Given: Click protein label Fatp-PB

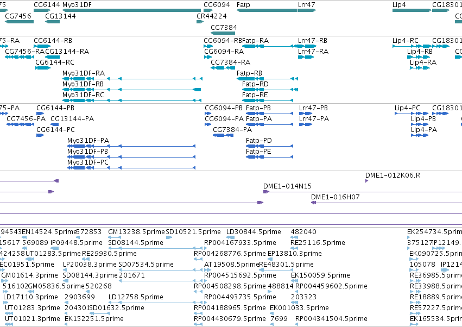Looking at the screenshot, I should click(258, 108).
